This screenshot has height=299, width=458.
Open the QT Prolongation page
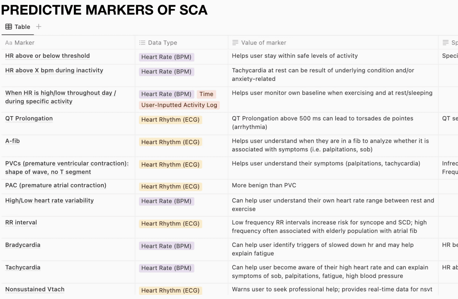[x=29, y=118]
